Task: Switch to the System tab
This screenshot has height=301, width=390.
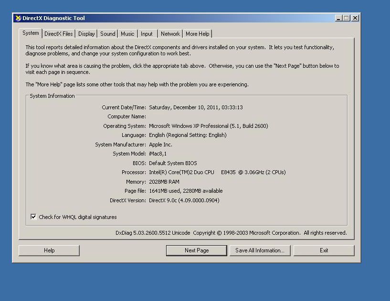Action: pyautogui.click(x=31, y=33)
